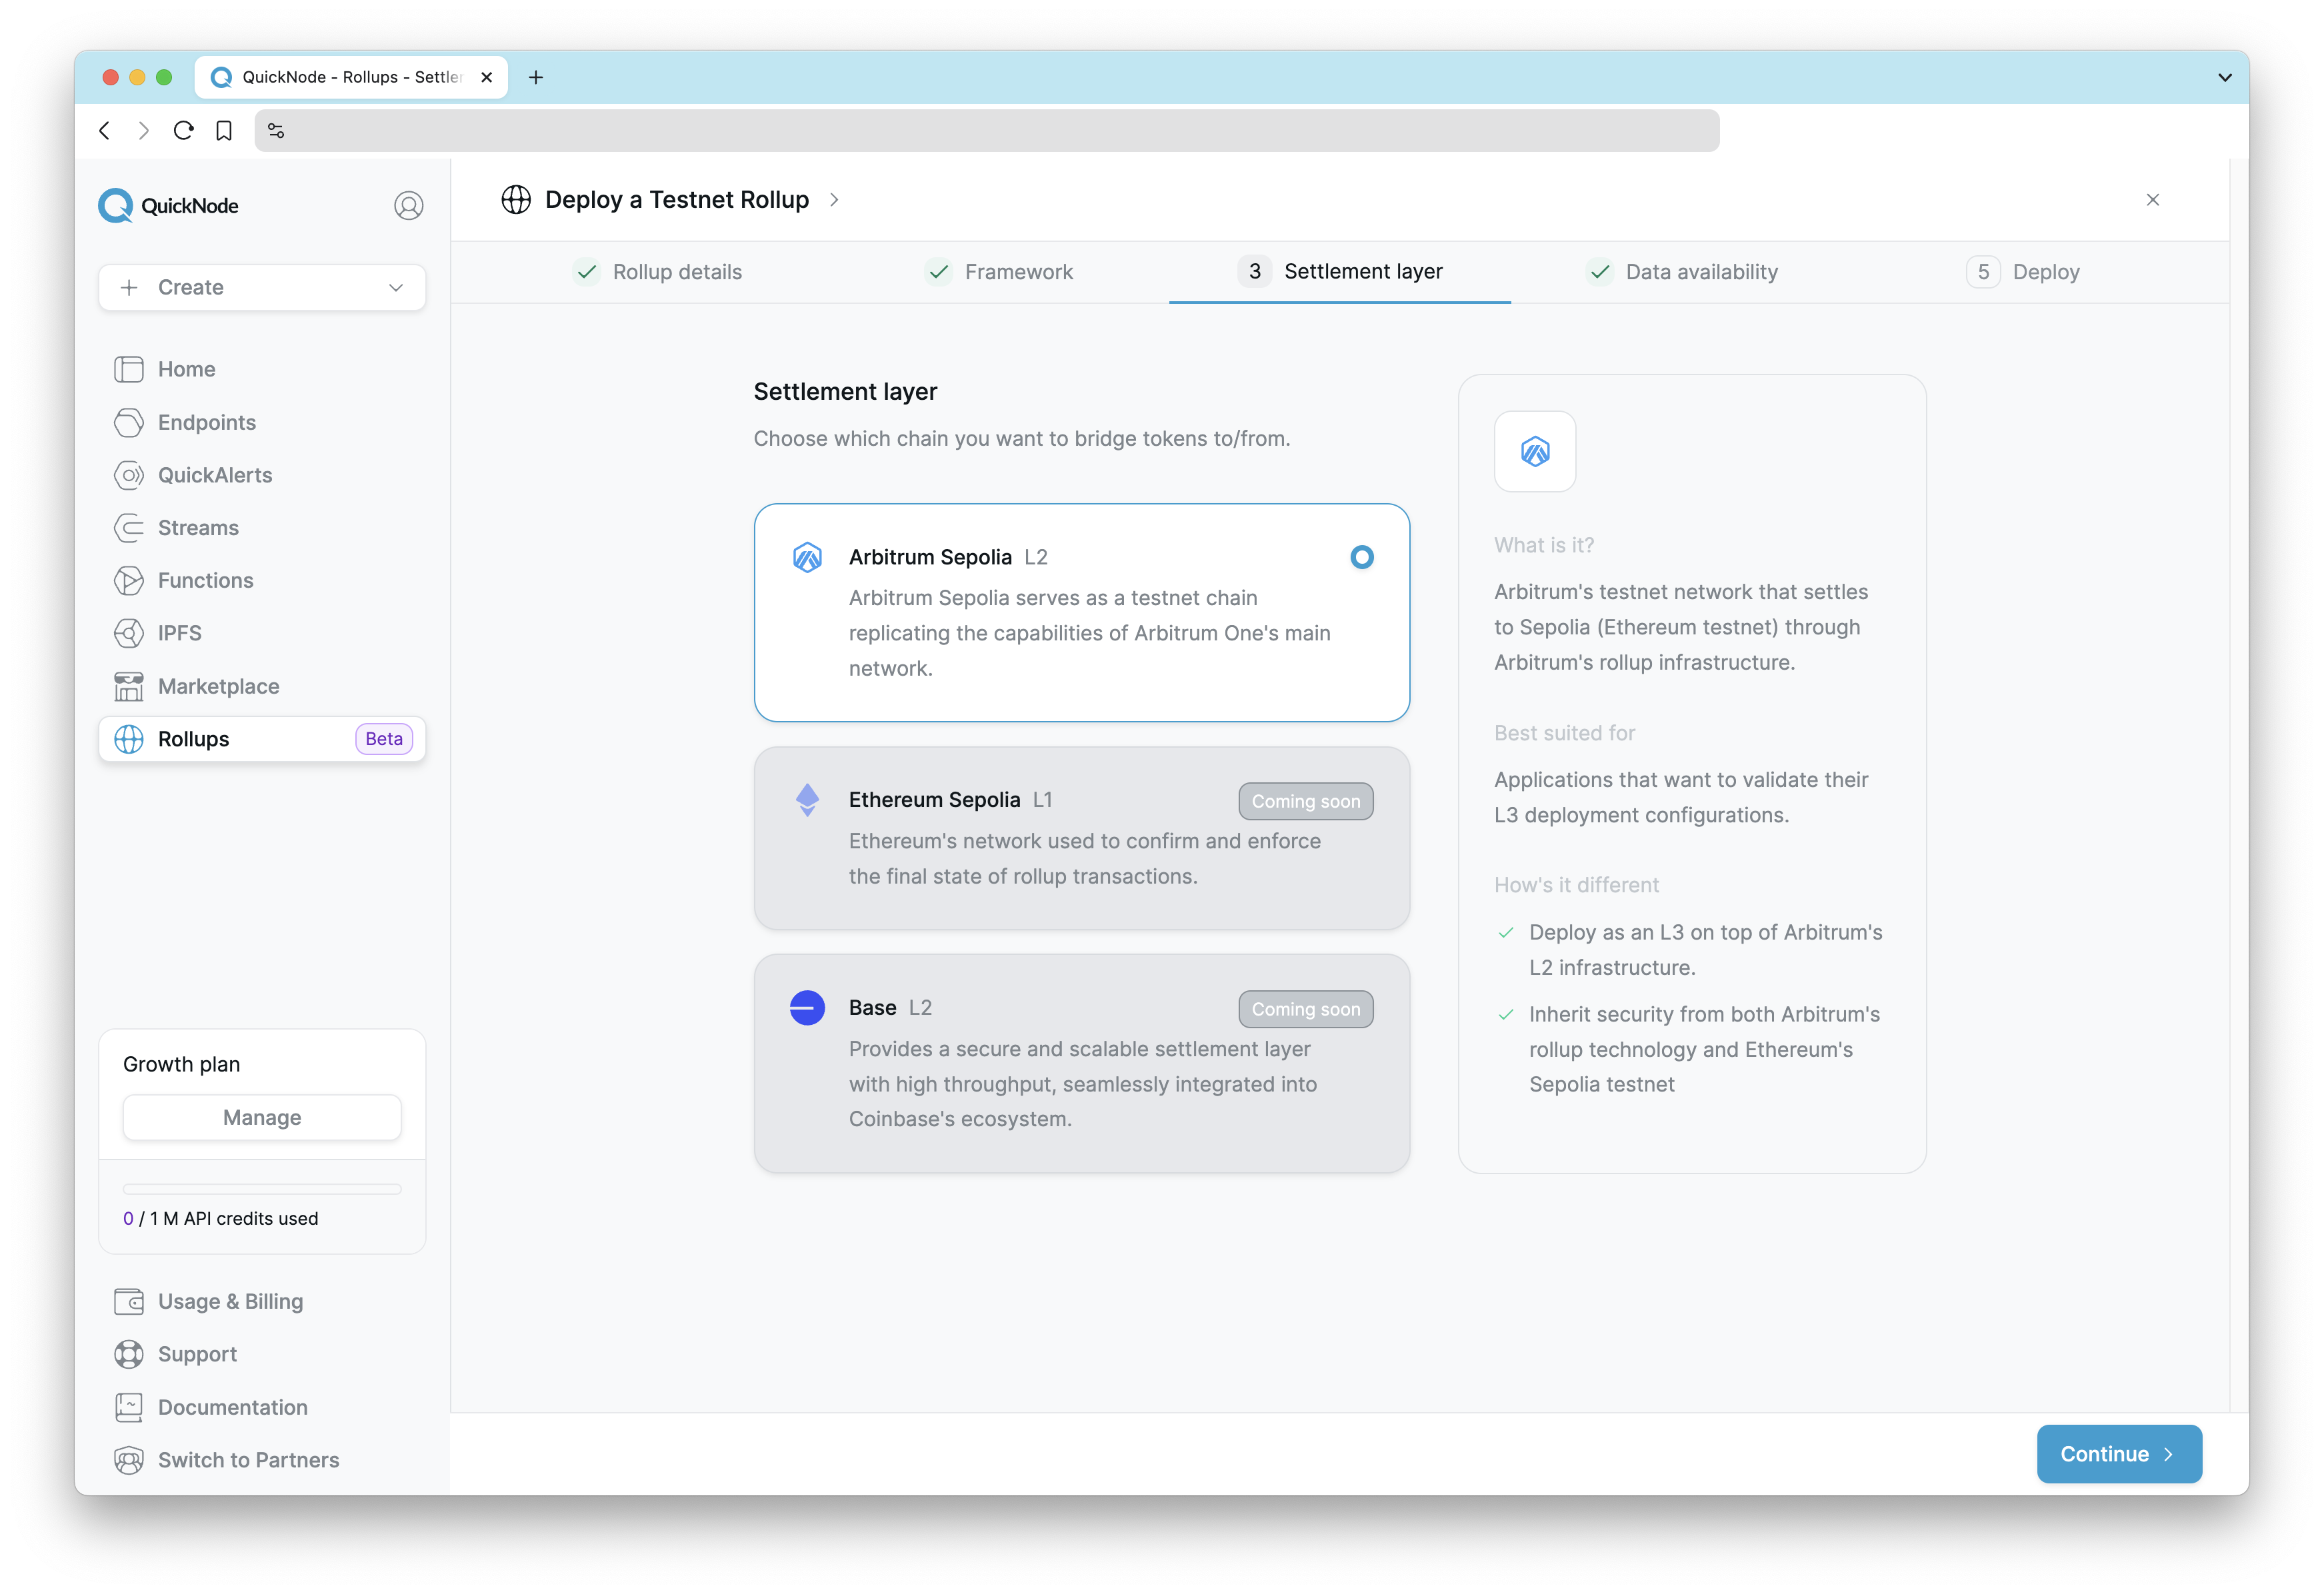Click the Marketplace storefront icon
This screenshot has width=2324, height=1594.
(x=129, y=686)
